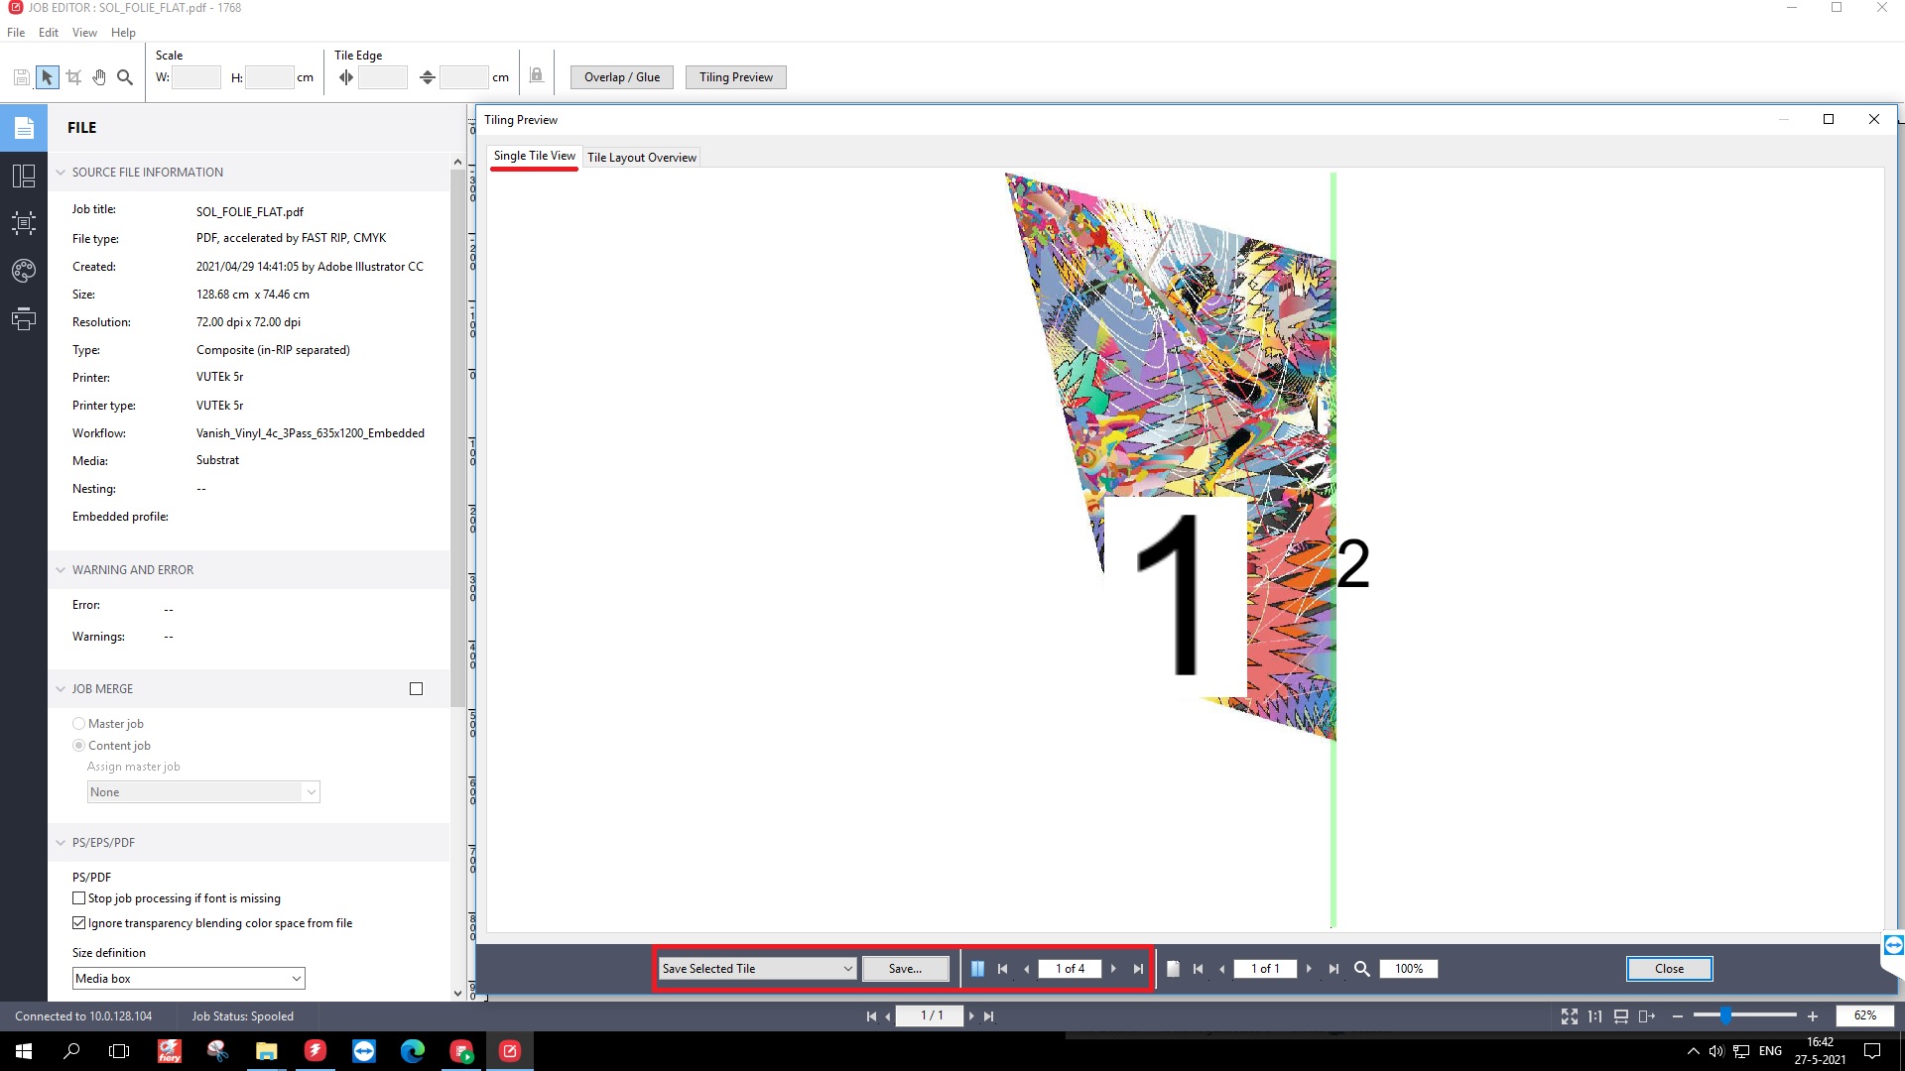Zoom in with the plus icon
Screen dimensions: 1905x1071
1813,1016
